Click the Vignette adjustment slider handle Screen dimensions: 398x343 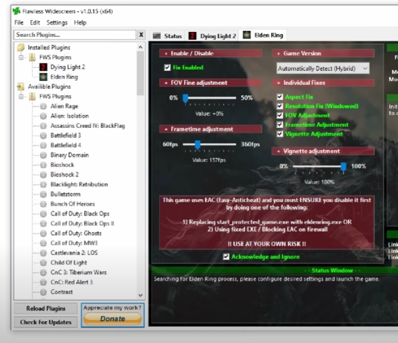point(343,167)
